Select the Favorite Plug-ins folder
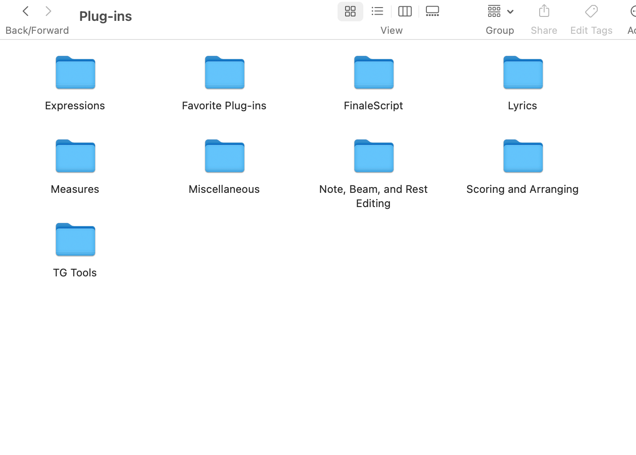Image resolution: width=636 pixels, height=455 pixels. 224,73
